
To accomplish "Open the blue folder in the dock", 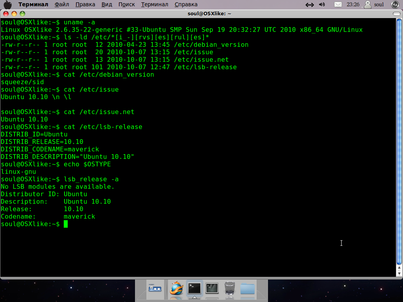I will [x=248, y=289].
